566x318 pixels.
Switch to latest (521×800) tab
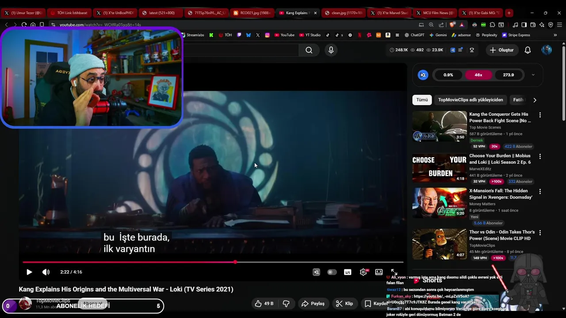(x=161, y=13)
